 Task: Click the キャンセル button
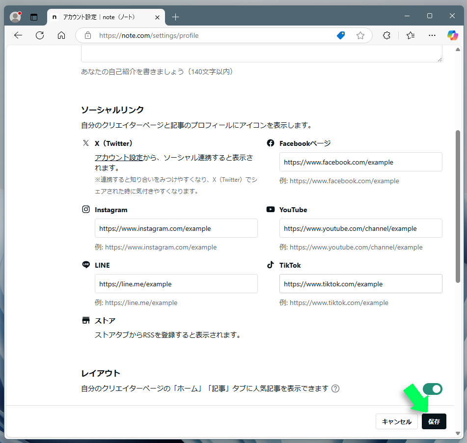pyautogui.click(x=397, y=421)
